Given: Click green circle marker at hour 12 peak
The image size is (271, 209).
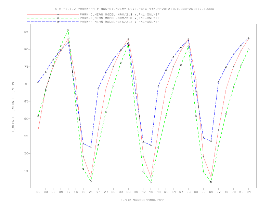Looking at the screenshot, I should (68, 30).
